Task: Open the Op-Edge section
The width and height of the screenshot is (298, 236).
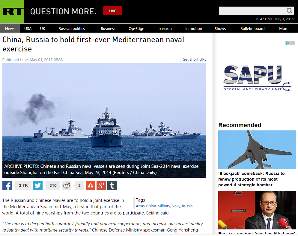Action: pos(136,28)
